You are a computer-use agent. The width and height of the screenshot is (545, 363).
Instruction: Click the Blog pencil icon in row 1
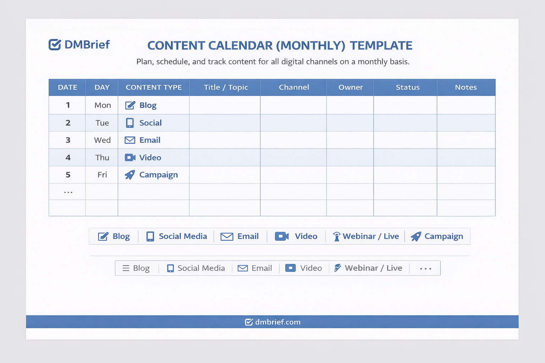click(x=130, y=105)
